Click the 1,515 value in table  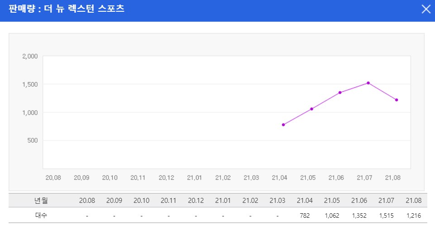386,216
